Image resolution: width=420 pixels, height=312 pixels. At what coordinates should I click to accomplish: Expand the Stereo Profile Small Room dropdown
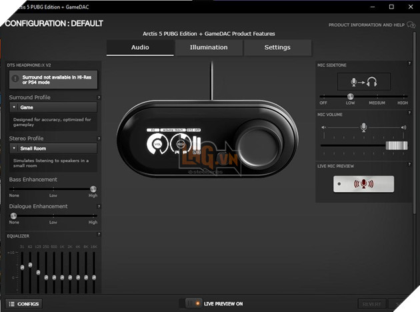53,148
